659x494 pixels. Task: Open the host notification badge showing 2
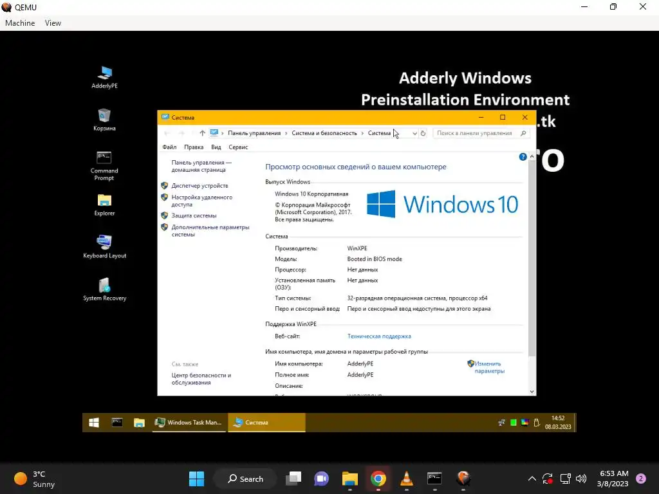click(x=640, y=479)
